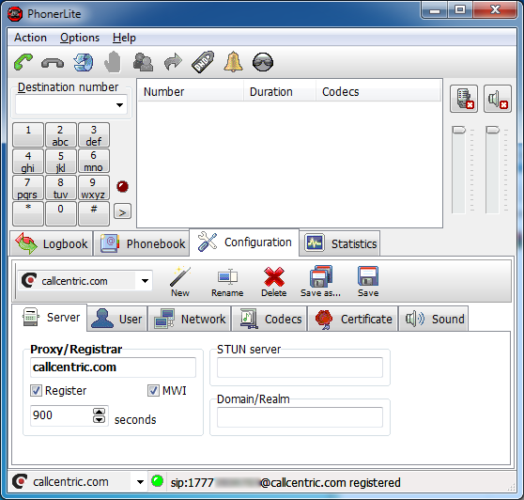The image size is (524, 500).
Task: Toggle the Register checkbox
Action: pyautogui.click(x=36, y=391)
